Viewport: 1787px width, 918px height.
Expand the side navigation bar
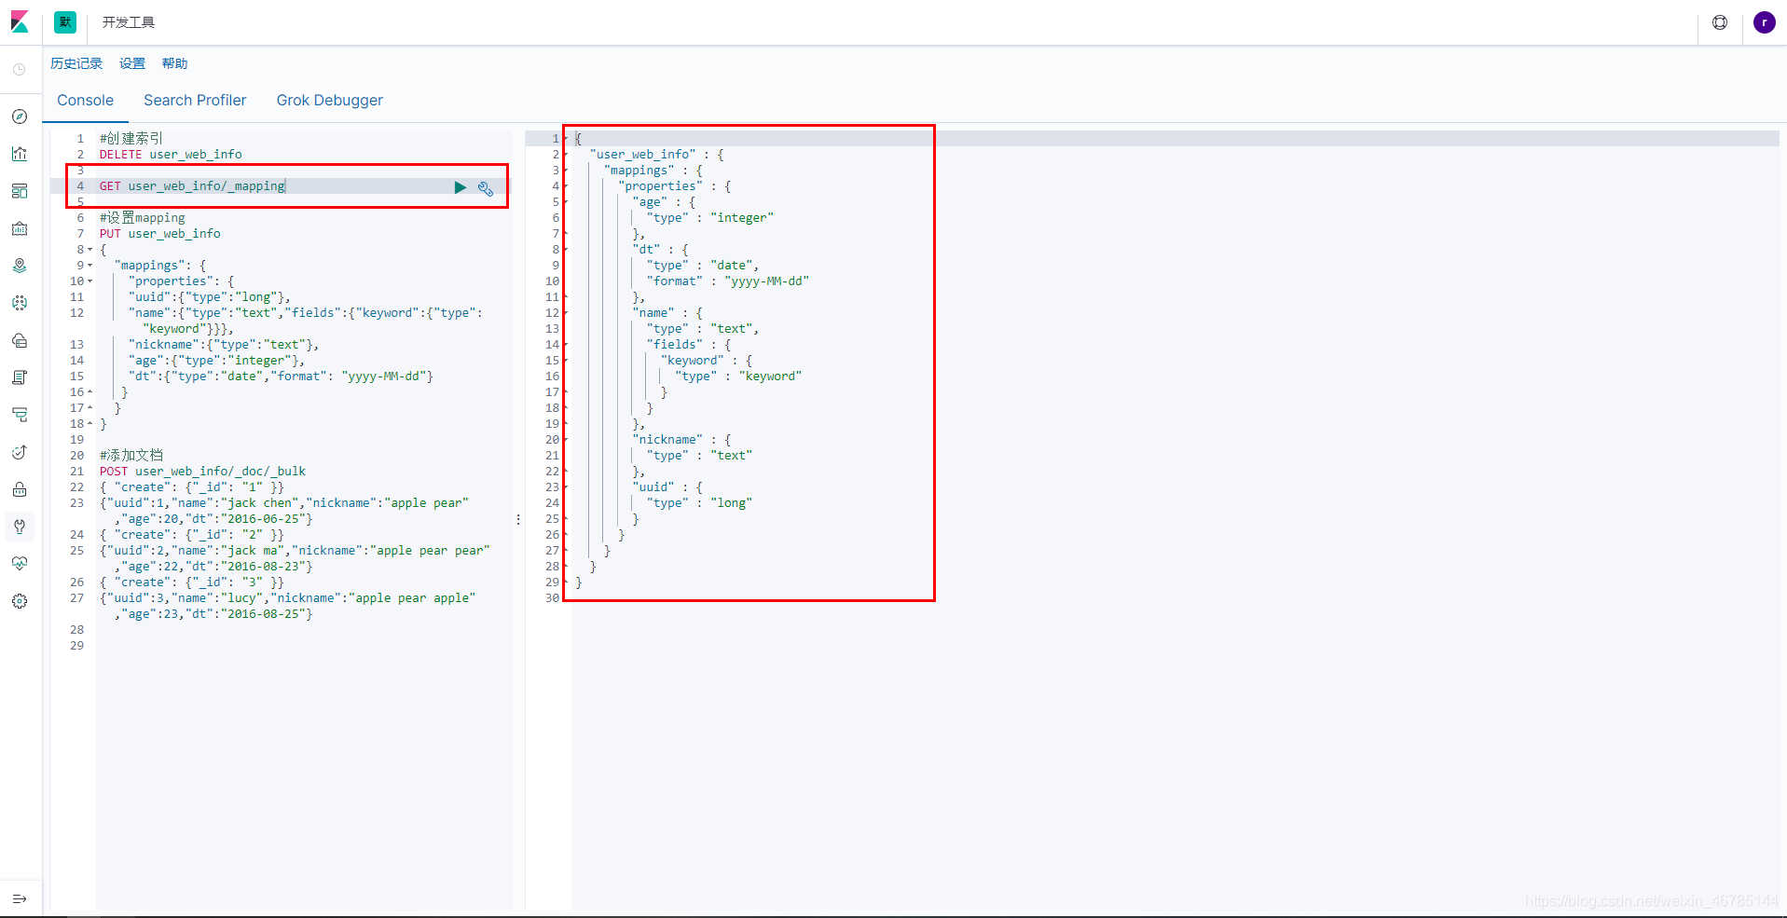click(20, 898)
